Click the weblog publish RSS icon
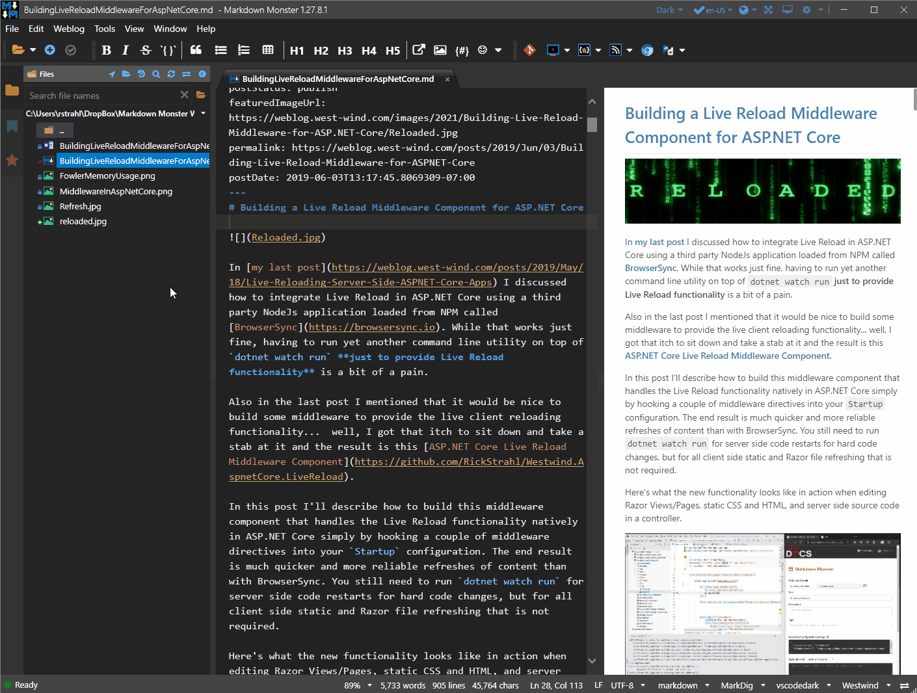Screen dimensions: 917x693 click(615, 50)
